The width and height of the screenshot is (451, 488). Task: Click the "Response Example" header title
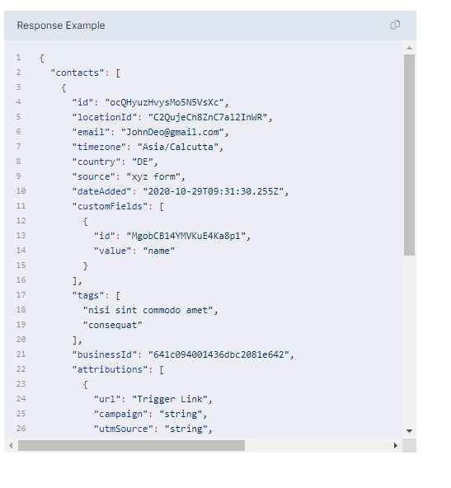[61, 26]
